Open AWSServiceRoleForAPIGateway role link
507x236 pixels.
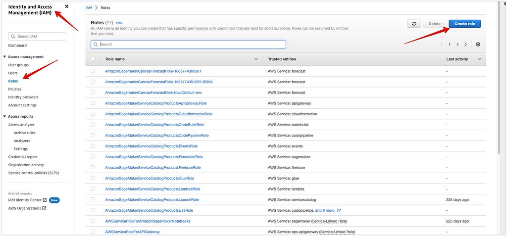pyautogui.click(x=132, y=232)
